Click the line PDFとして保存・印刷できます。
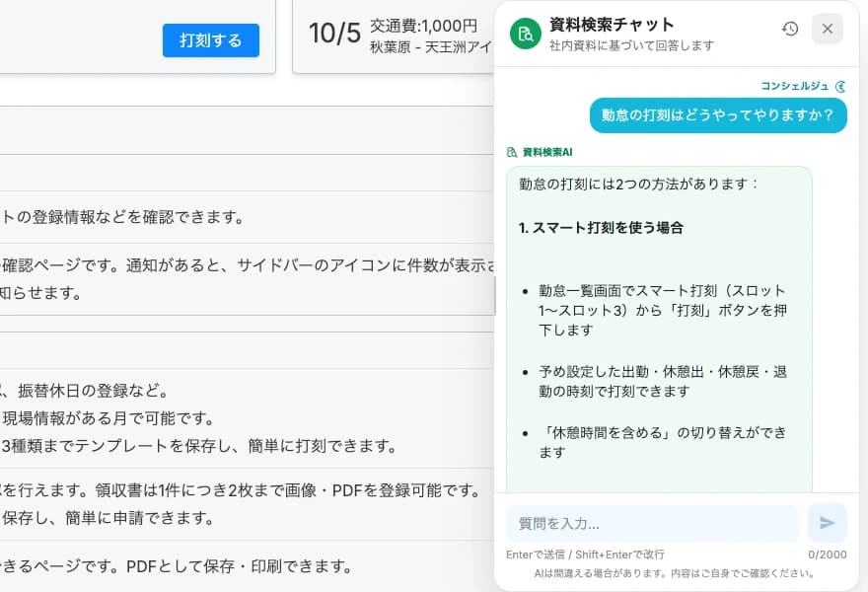 coord(178,566)
